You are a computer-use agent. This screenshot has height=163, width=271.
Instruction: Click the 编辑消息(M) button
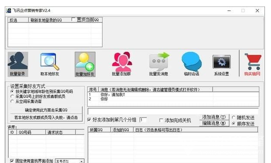(214, 123)
